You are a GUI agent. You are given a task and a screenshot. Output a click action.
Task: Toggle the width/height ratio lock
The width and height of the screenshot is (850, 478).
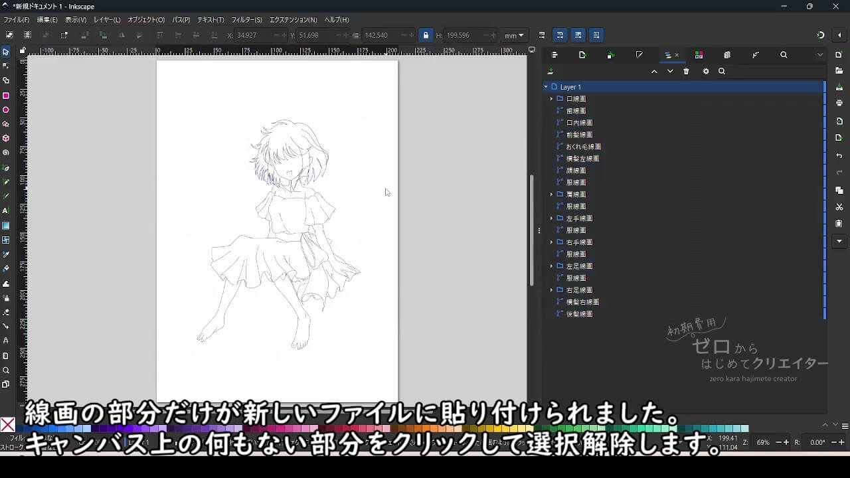426,35
